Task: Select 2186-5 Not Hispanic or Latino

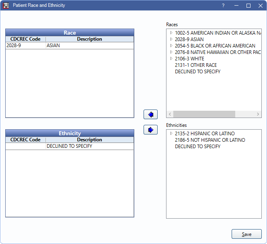Action: pos(209,140)
